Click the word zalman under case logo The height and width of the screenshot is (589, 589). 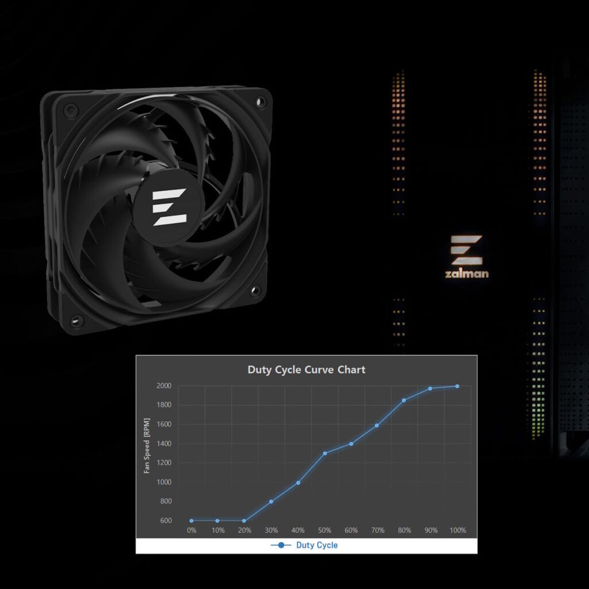pyautogui.click(x=467, y=273)
